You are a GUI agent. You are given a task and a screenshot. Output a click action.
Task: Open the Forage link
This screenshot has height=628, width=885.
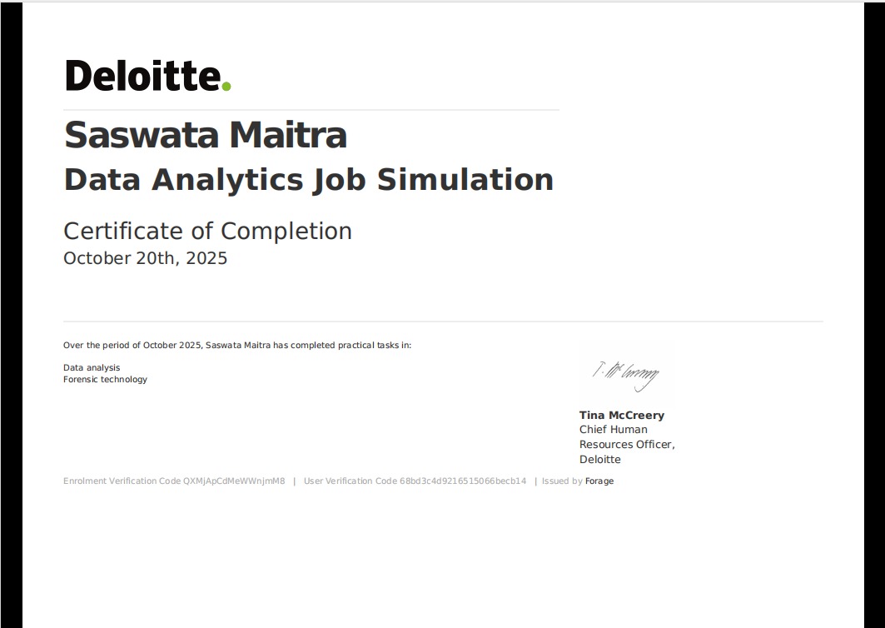(600, 481)
